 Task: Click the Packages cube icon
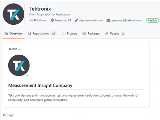[x=84, y=33]
